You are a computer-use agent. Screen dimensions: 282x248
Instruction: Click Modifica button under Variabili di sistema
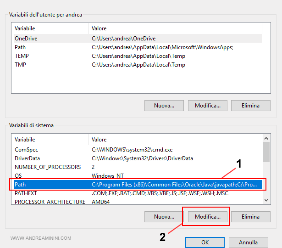pyautogui.click(x=207, y=216)
